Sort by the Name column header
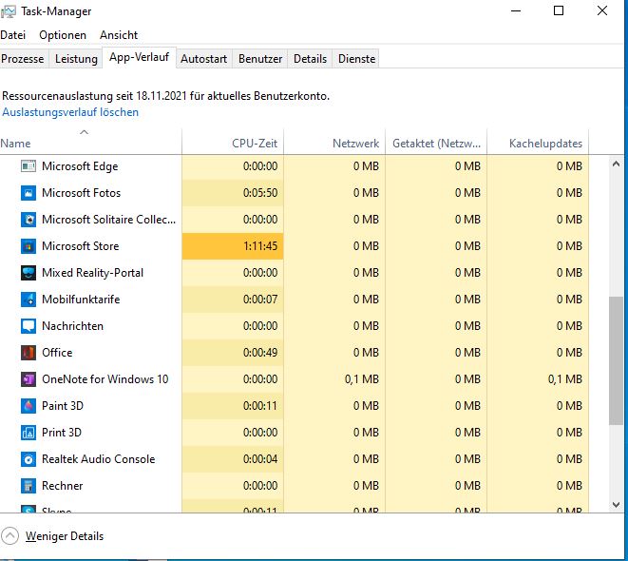This screenshot has height=561, width=628. (x=90, y=143)
